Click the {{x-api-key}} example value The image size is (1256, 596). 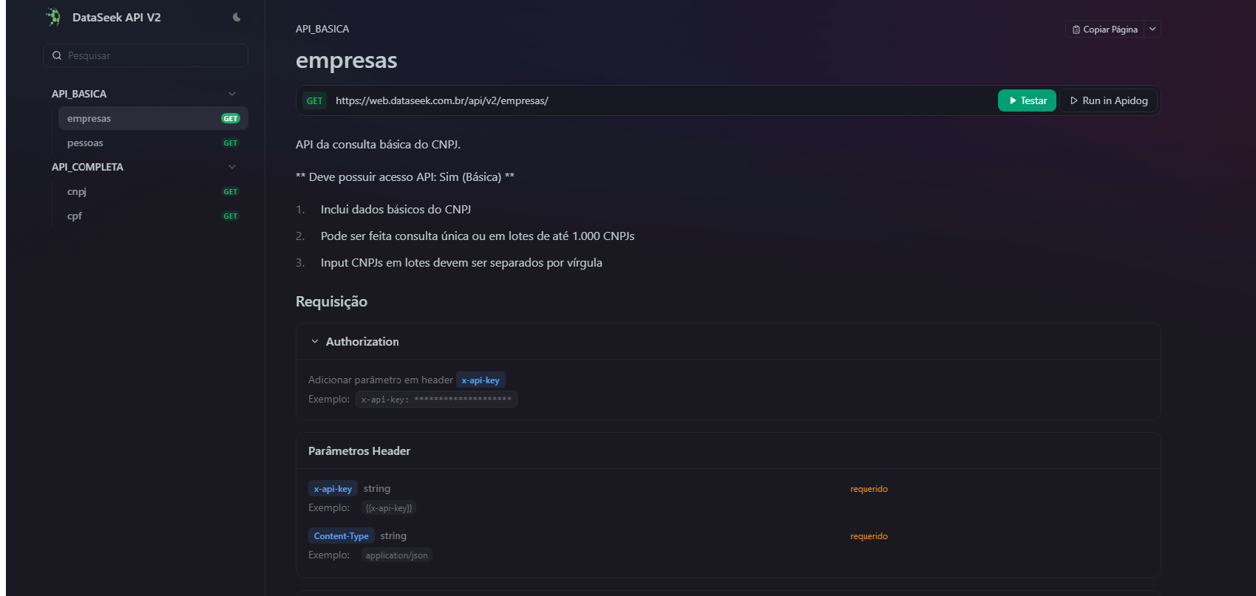pyautogui.click(x=389, y=508)
